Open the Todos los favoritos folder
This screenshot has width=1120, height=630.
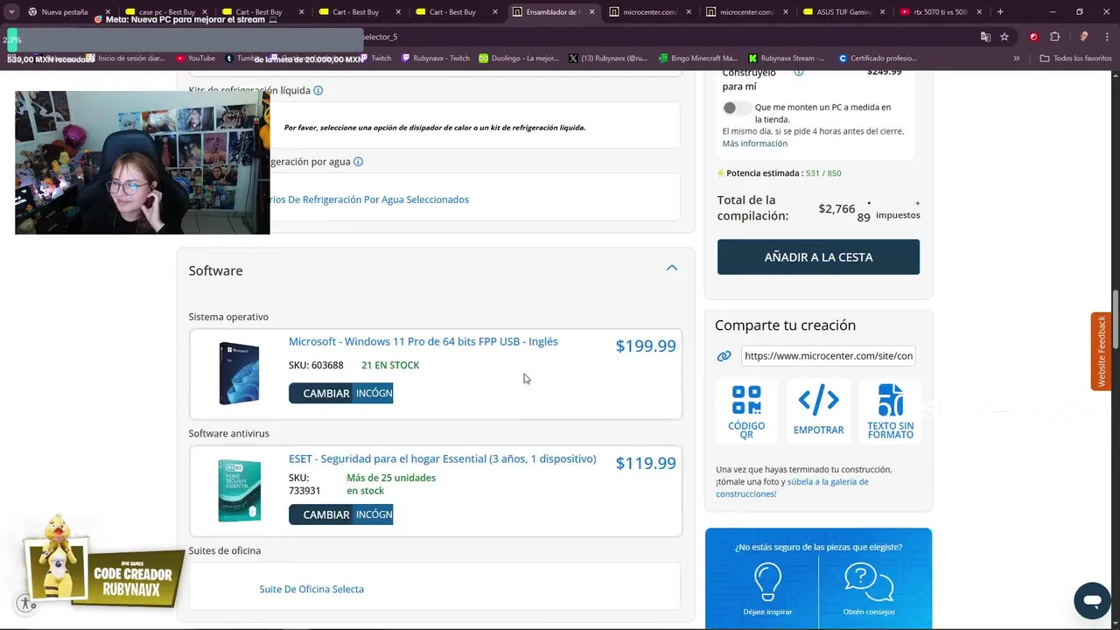[x=1075, y=59]
